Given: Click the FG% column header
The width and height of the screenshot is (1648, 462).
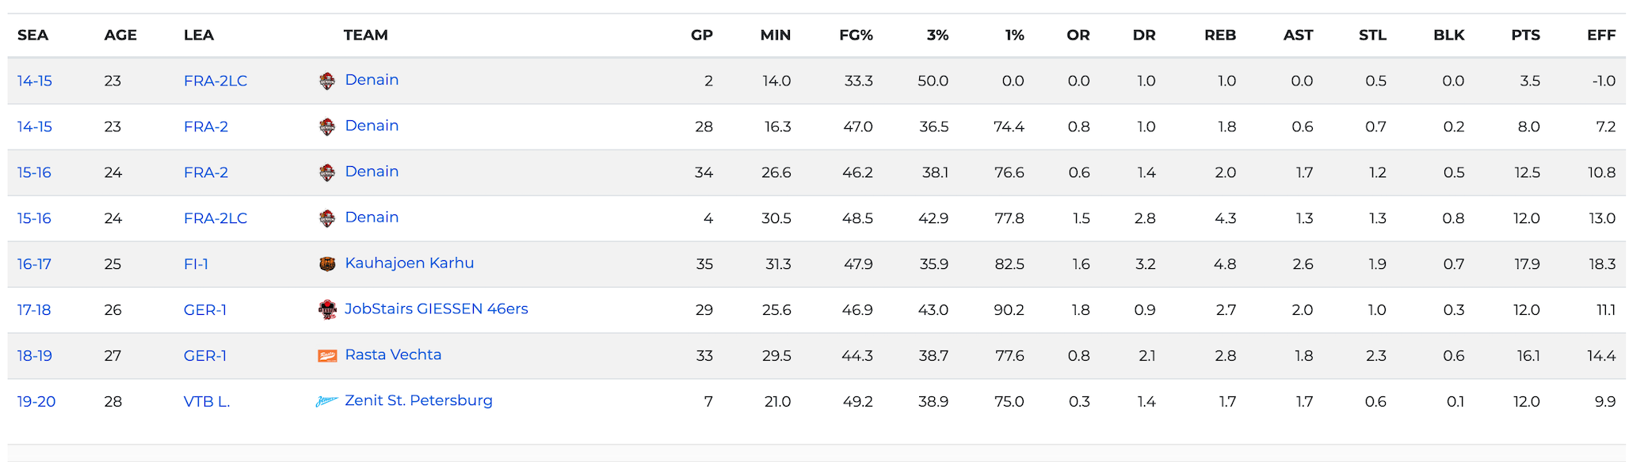Looking at the screenshot, I should click(x=856, y=36).
